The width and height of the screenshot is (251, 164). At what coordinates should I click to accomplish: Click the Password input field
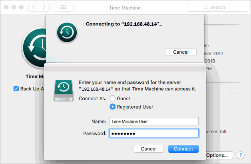(x=154, y=133)
